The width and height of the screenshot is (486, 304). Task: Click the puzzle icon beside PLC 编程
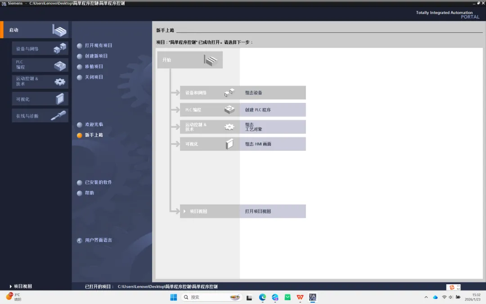coord(60,65)
